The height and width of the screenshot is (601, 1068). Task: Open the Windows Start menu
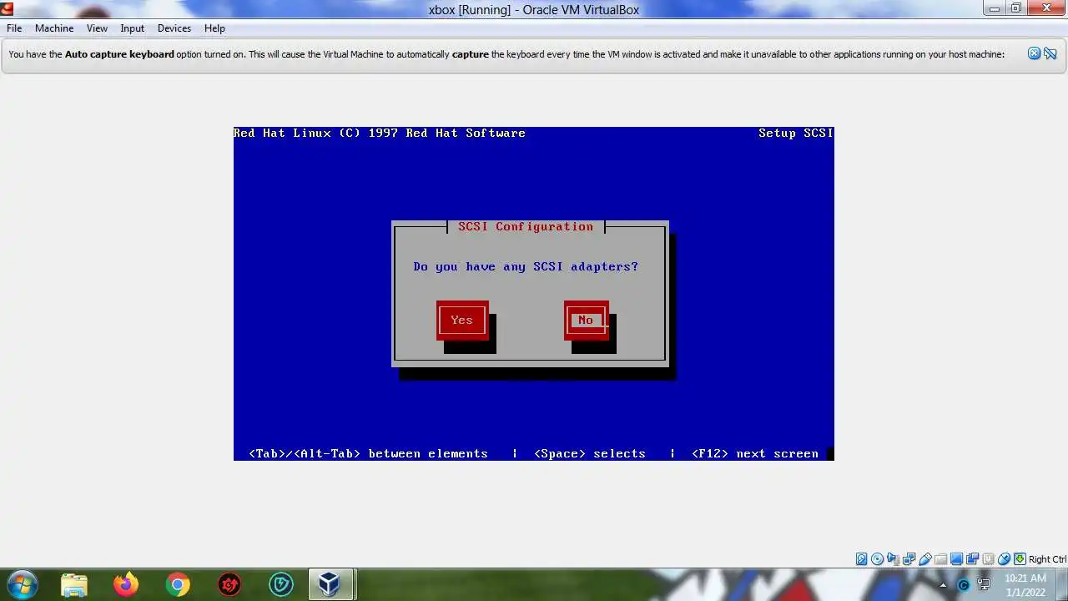(23, 584)
